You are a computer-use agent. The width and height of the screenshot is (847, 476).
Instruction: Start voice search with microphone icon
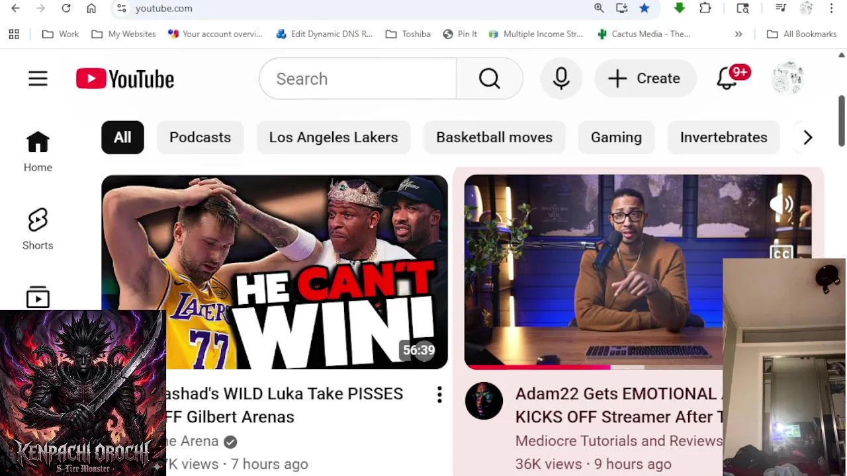point(561,79)
